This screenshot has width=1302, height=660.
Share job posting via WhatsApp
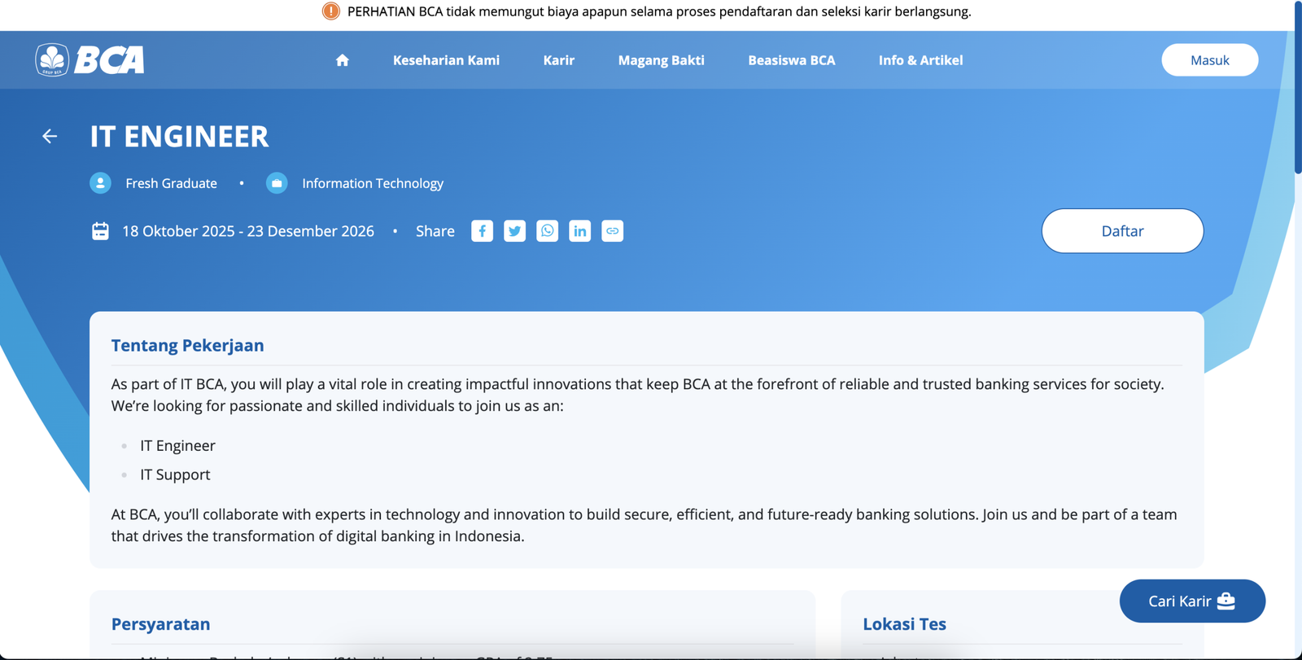pyautogui.click(x=547, y=231)
